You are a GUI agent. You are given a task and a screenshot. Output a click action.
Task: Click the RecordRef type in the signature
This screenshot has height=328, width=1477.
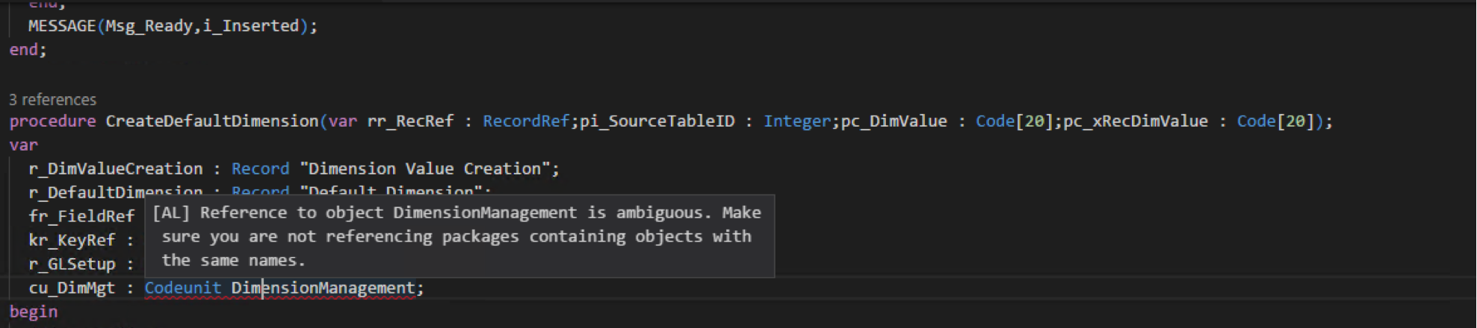pos(526,122)
